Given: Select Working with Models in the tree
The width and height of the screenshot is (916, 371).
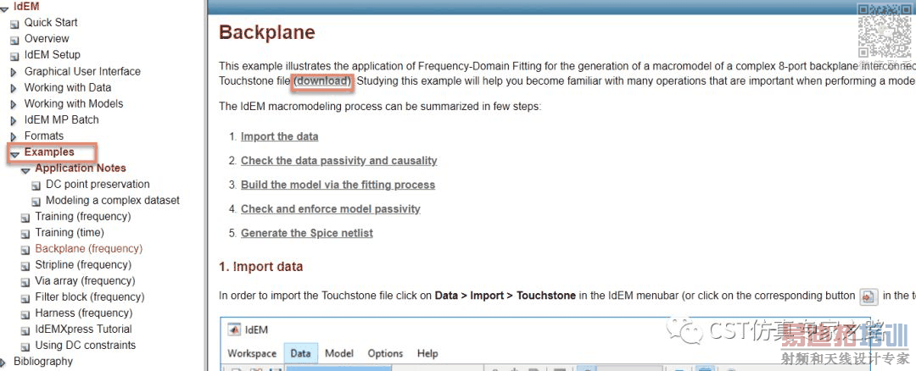Looking at the screenshot, I should [74, 103].
